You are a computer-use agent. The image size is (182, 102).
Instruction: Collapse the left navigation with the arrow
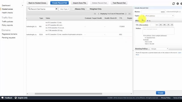22,5
